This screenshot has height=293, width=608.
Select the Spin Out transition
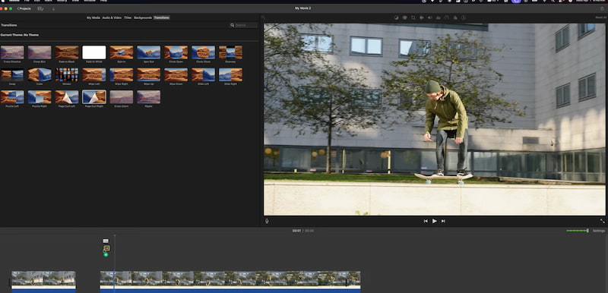148,52
